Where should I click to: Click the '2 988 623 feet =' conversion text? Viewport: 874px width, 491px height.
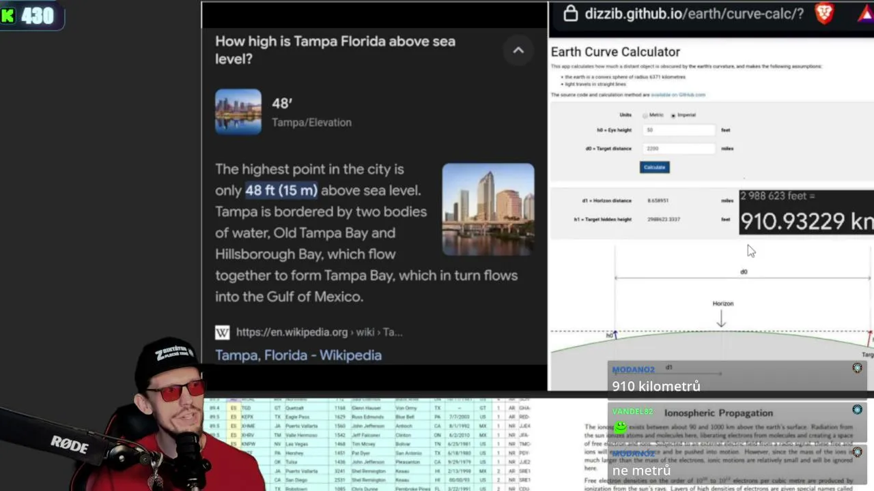click(x=777, y=196)
